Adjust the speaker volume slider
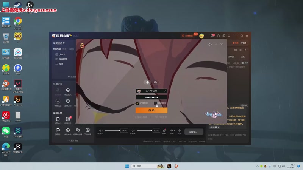Screen dimensions: 303x170 tap(144, 131)
